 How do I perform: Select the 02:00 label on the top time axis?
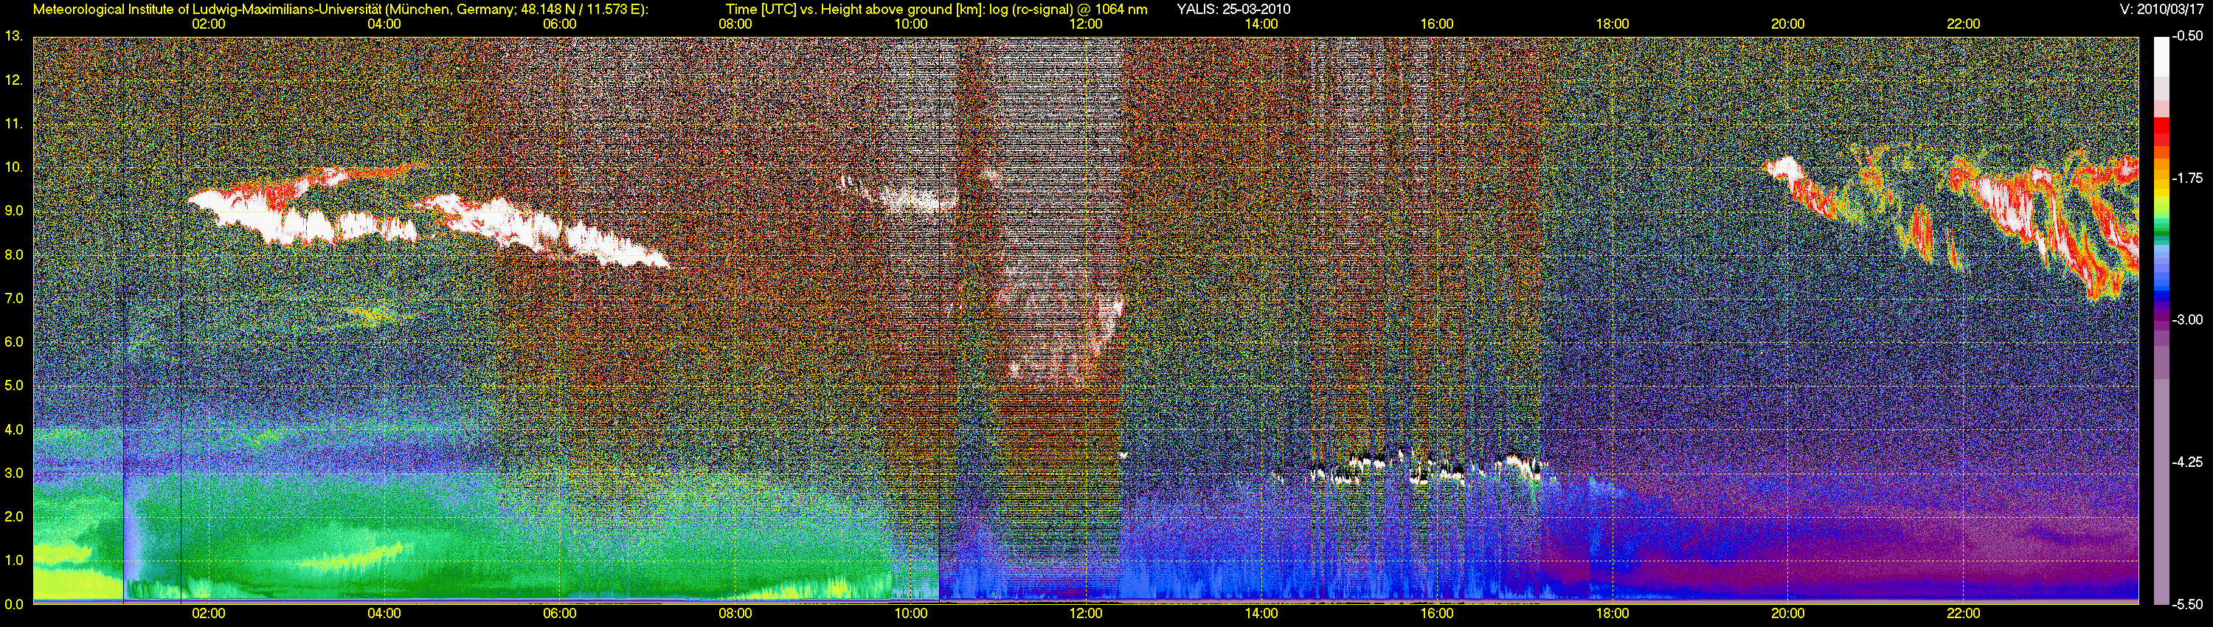coord(208,24)
